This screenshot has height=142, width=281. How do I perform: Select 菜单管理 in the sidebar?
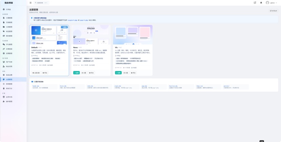[x=14, y=84]
